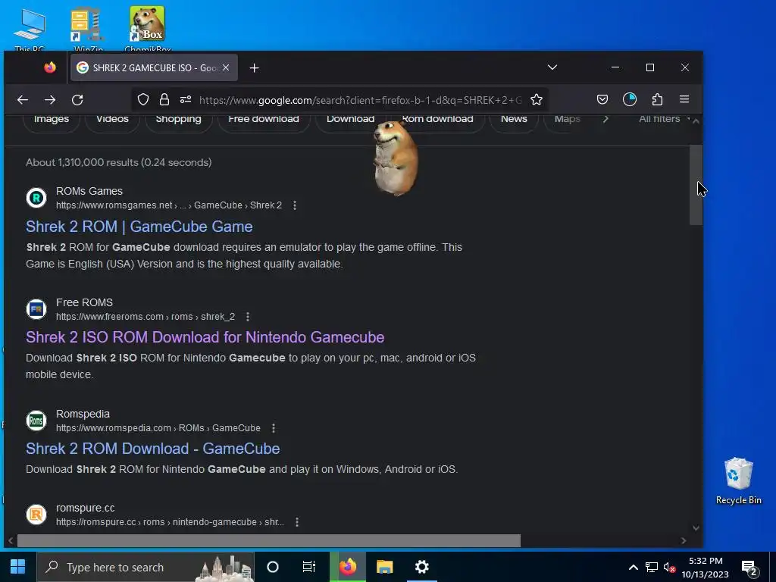Apply the Free download filter chip

pyautogui.click(x=264, y=119)
